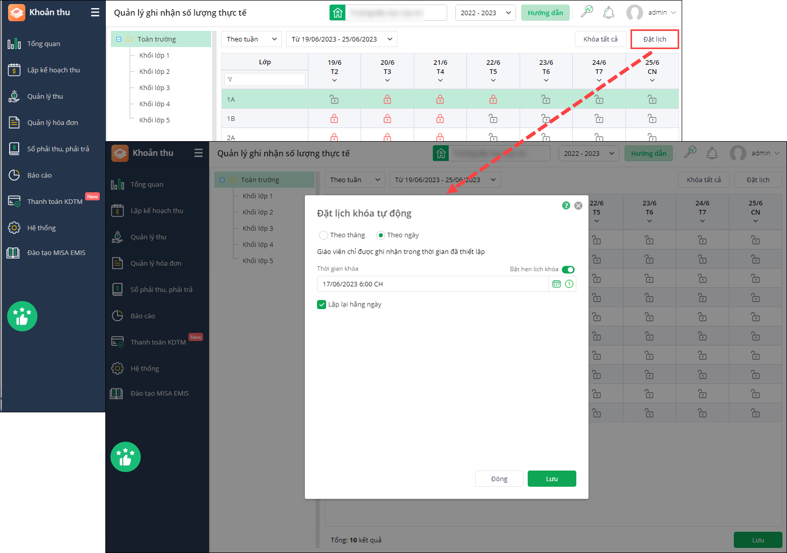Viewport: 787px width, 553px height.
Task: Click the Thời gian khóa date-time input field
Action: coord(433,284)
